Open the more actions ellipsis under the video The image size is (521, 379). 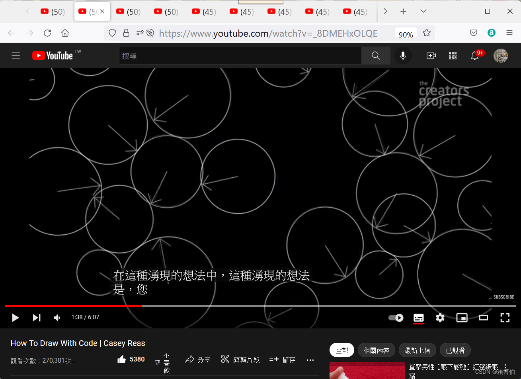310,360
